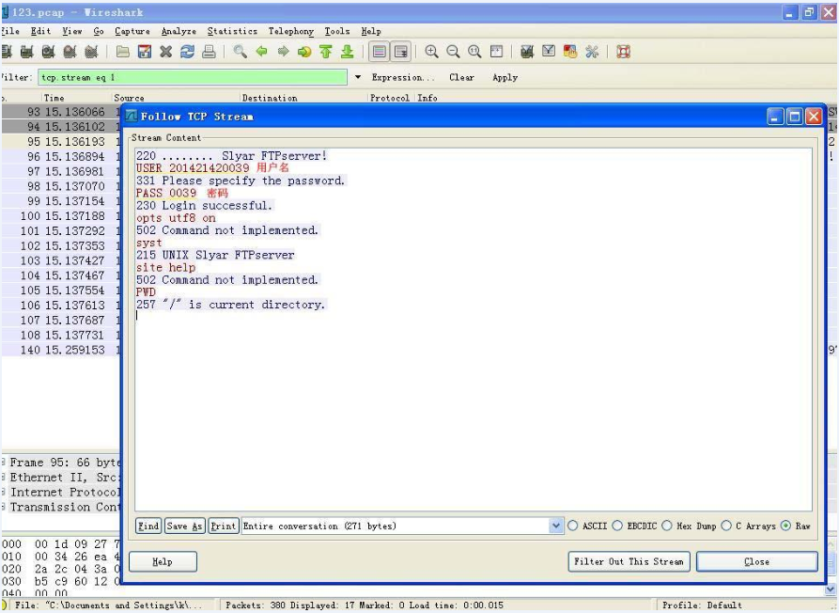Click Clear filter button
Viewport: 839px width, 613px height.
461,77
